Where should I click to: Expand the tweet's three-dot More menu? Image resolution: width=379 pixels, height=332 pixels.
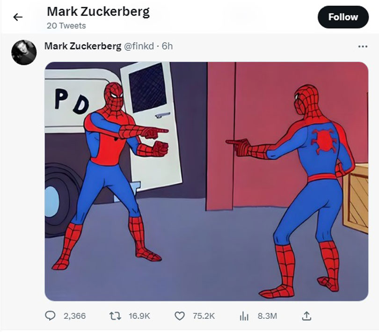coord(362,46)
